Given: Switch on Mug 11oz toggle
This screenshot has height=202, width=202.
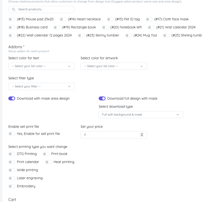Looking at the screenshot, I should (x=128, y=35).
